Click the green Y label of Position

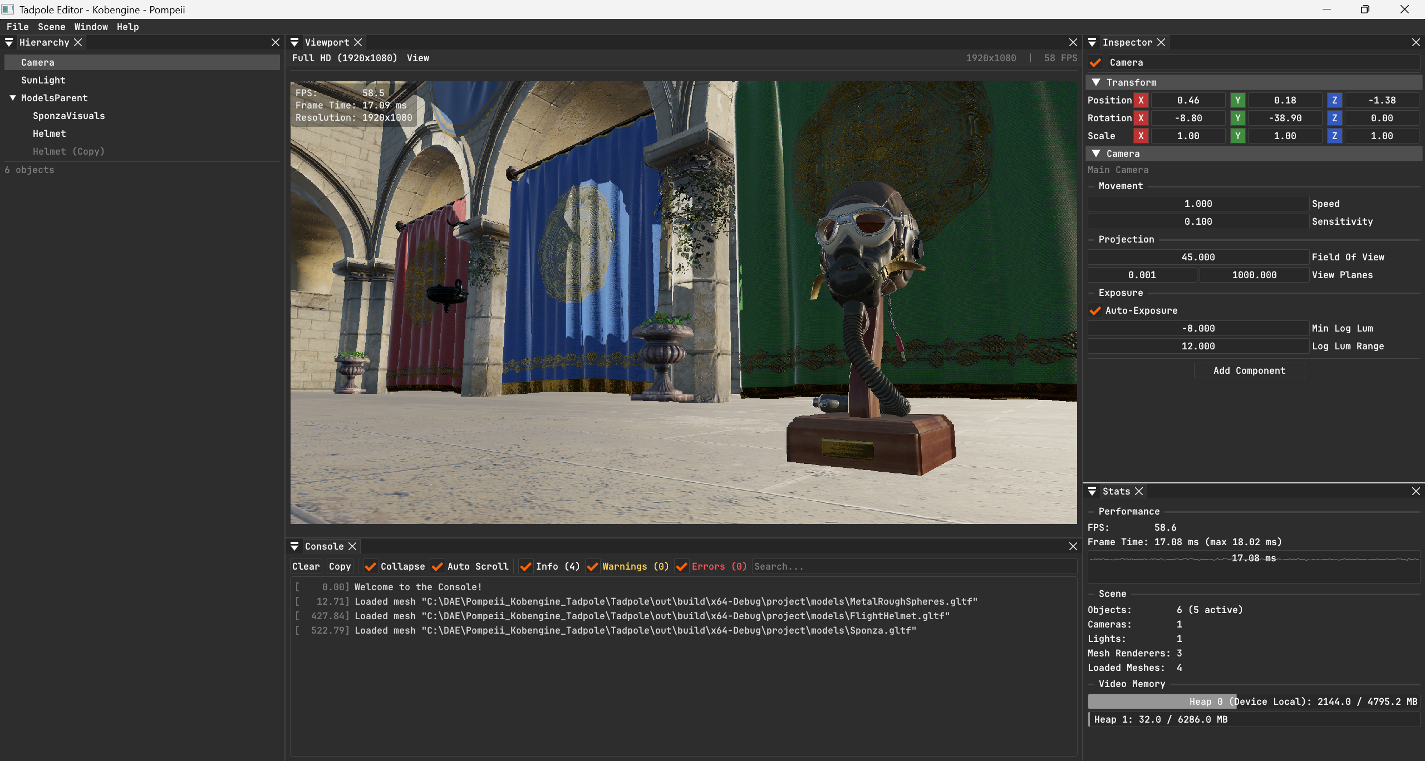tap(1238, 100)
